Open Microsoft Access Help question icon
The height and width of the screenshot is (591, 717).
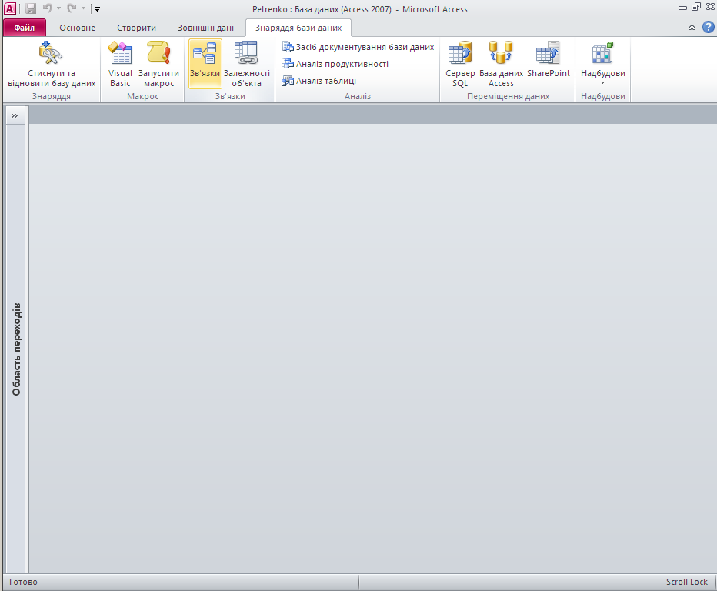pyautogui.click(x=709, y=28)
